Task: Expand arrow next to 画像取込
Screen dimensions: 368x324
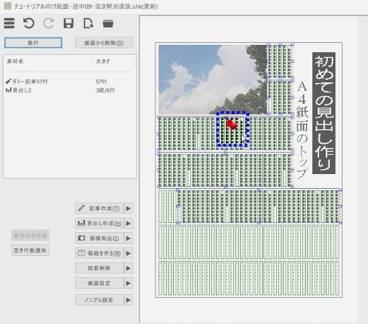Action: tap(129, 238)
